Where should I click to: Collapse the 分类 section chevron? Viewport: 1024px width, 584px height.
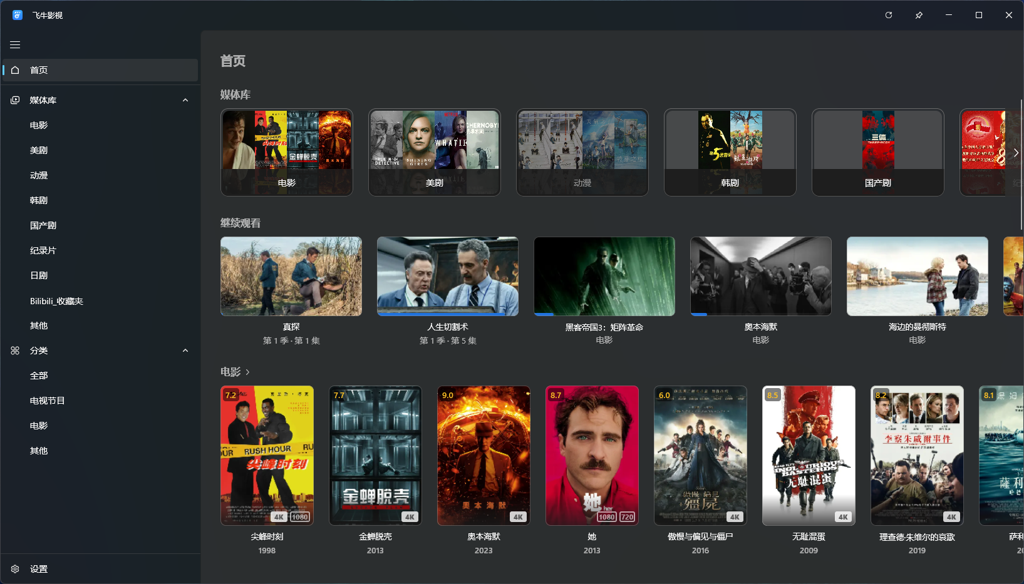coord(185,351)
